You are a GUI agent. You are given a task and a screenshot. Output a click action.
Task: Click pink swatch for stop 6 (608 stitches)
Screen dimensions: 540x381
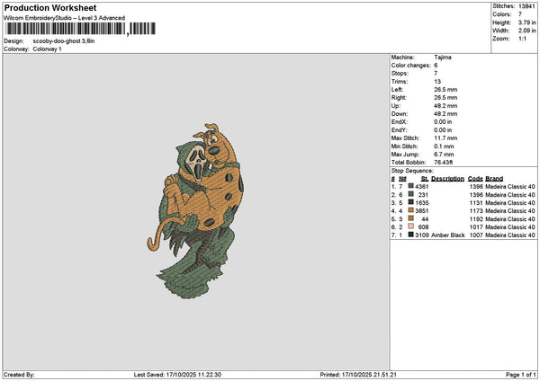tap(411, 226)
